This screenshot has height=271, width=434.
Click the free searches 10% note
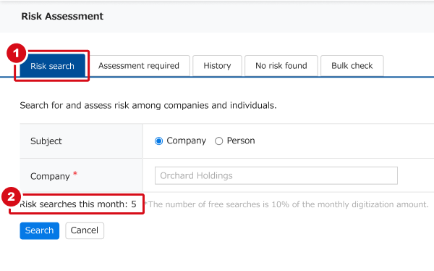tap(286, 204)
